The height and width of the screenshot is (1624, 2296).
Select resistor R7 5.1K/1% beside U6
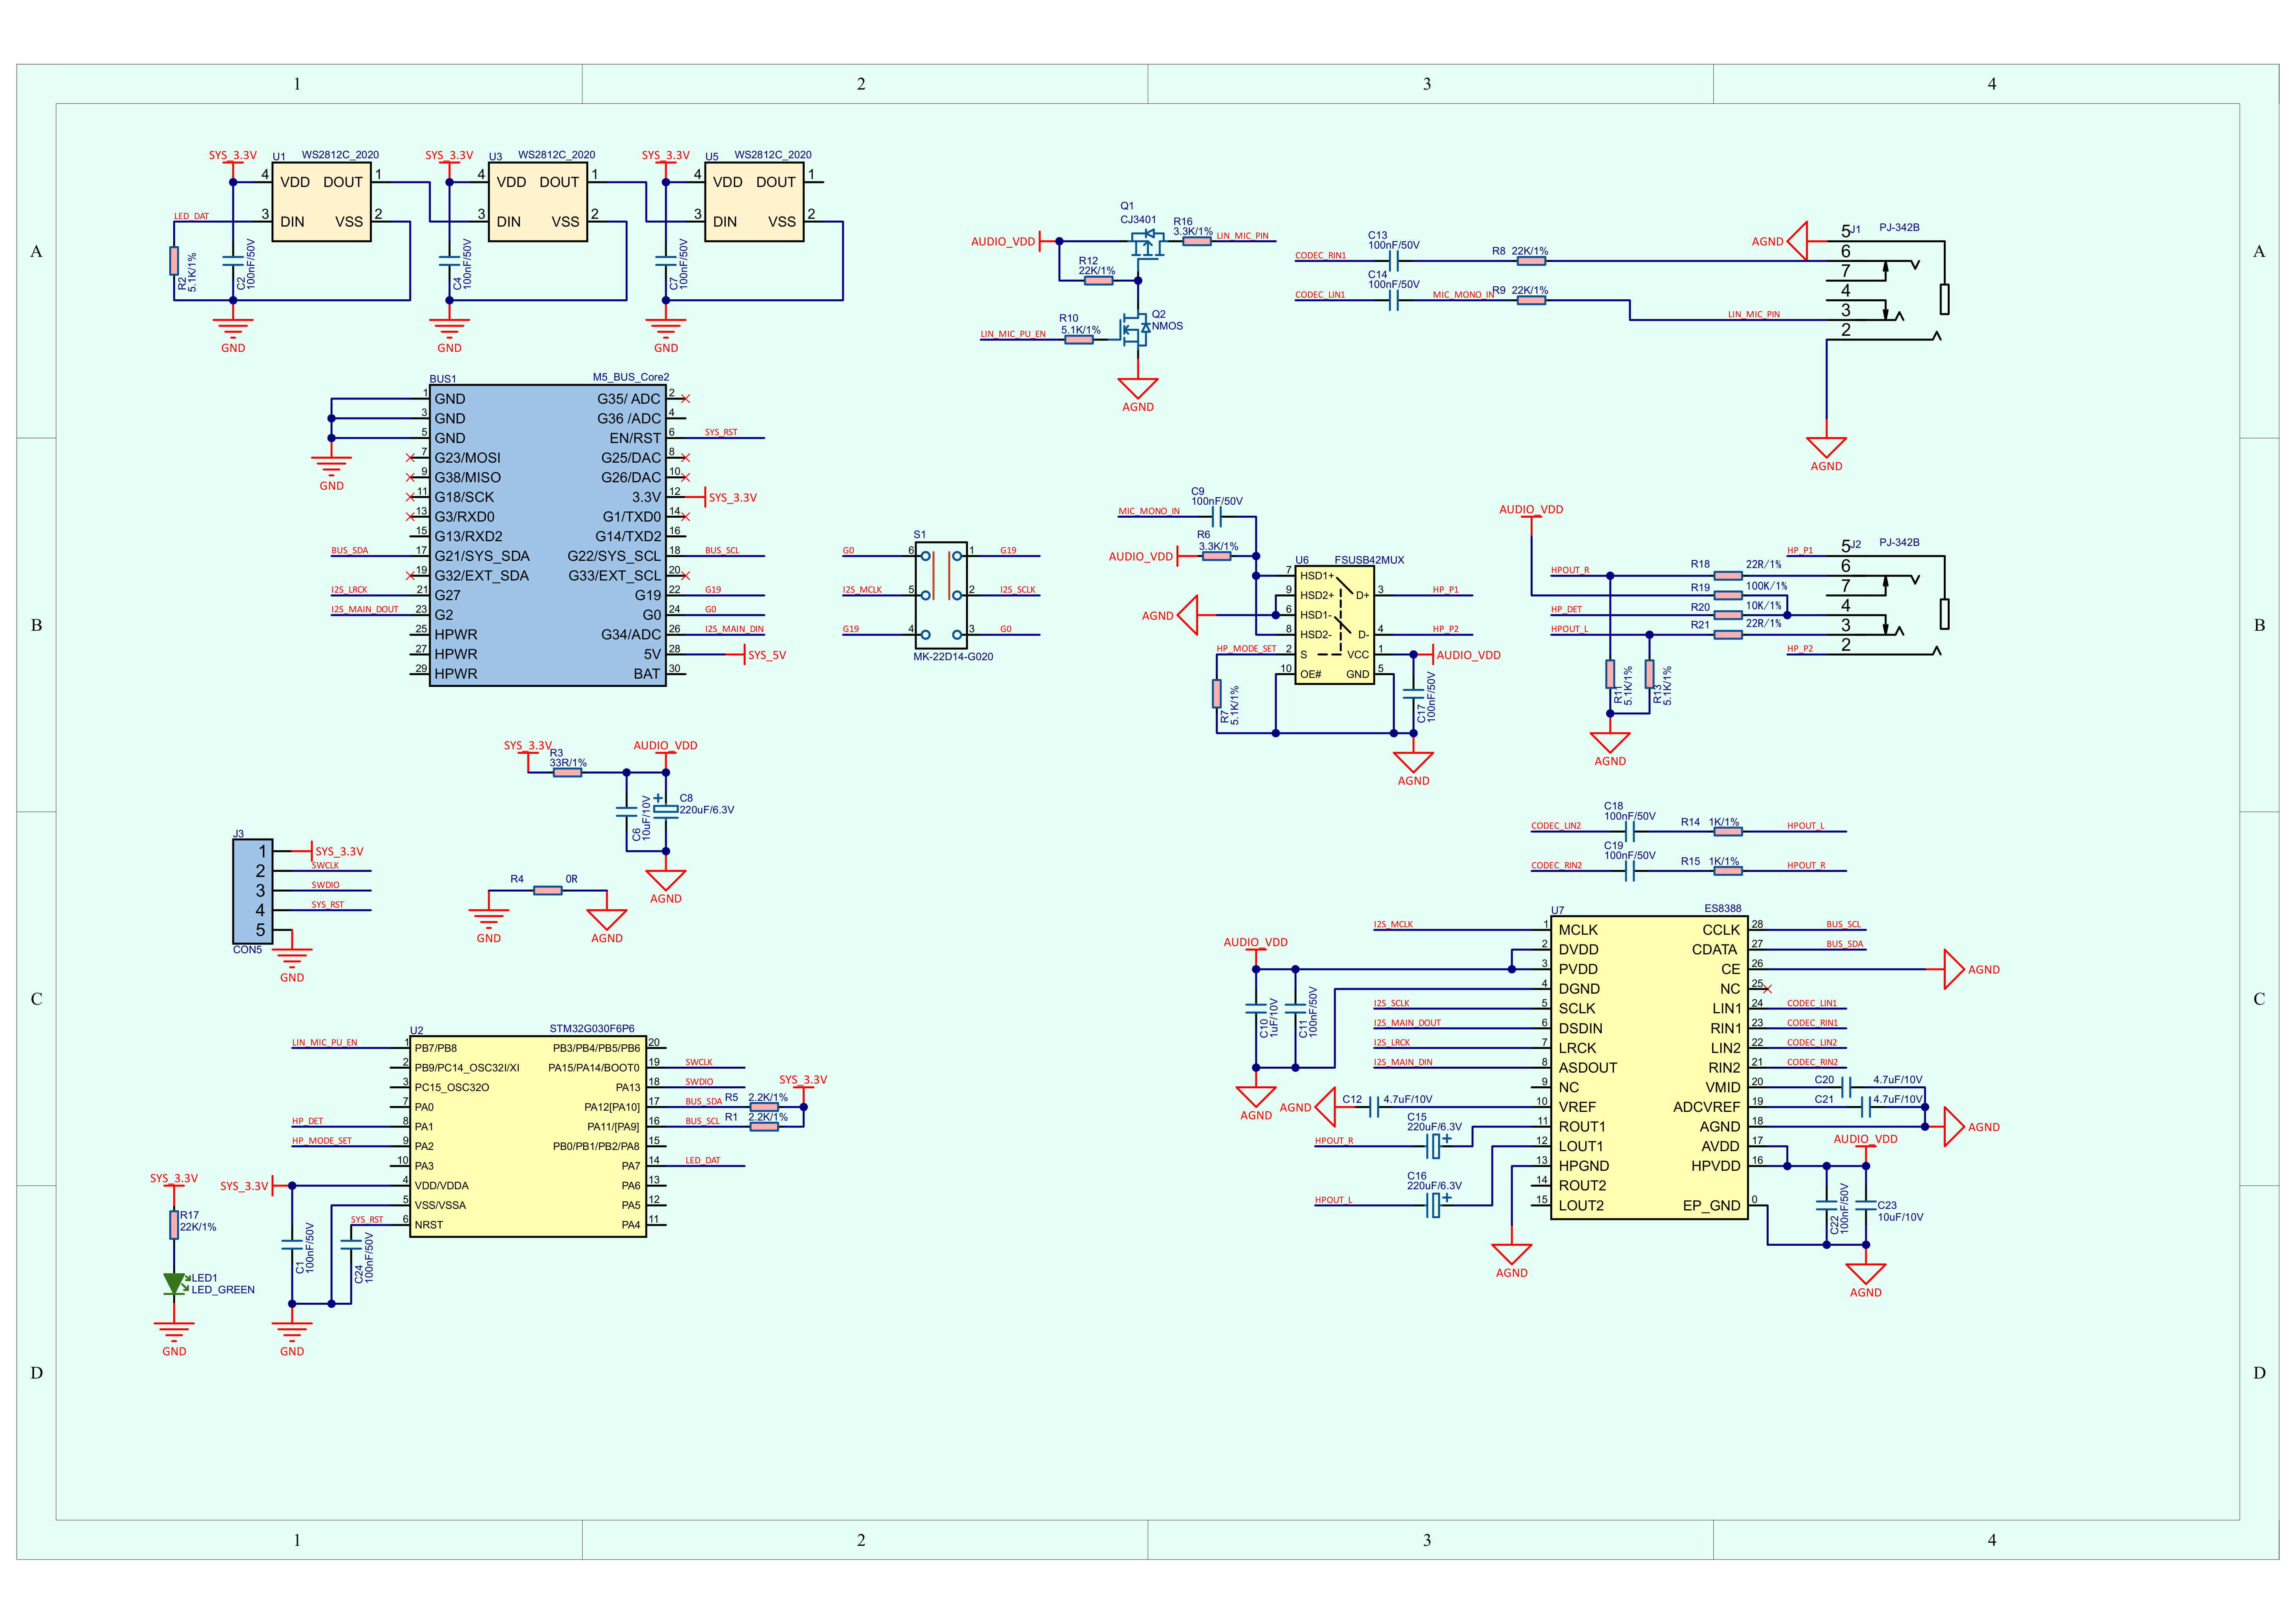[x=1217, y=693]
